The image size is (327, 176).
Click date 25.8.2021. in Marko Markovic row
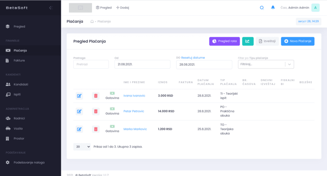point(204,129)
